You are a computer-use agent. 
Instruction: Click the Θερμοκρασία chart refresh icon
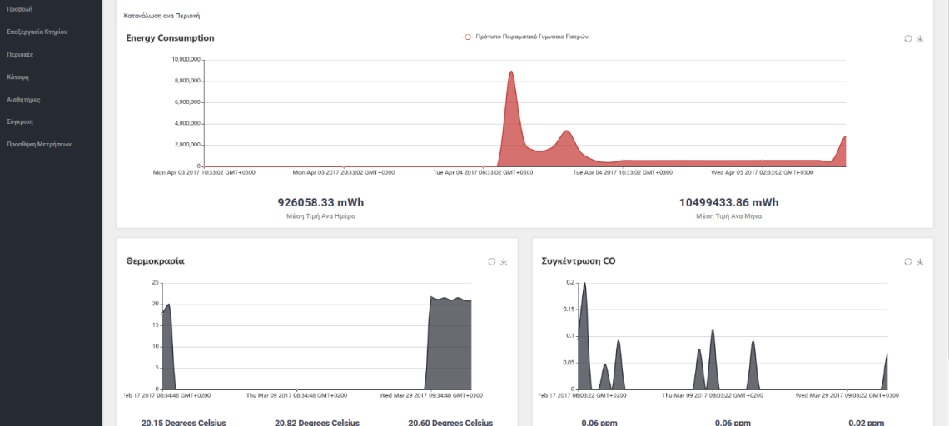click(492, 261)
